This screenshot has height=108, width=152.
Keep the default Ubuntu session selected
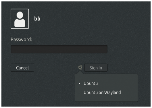coord(91,83)
